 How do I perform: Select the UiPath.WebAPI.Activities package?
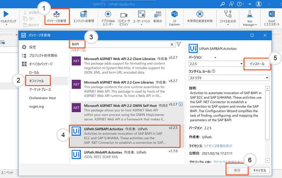pyautogui.click(x=127, y=155)
